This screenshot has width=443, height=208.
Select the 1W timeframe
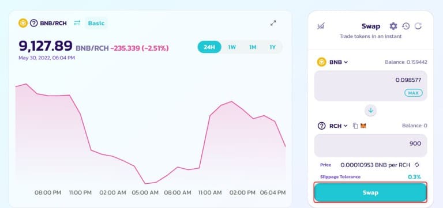click(232, 47)
